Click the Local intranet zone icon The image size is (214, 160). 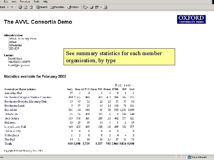[189, 157]
